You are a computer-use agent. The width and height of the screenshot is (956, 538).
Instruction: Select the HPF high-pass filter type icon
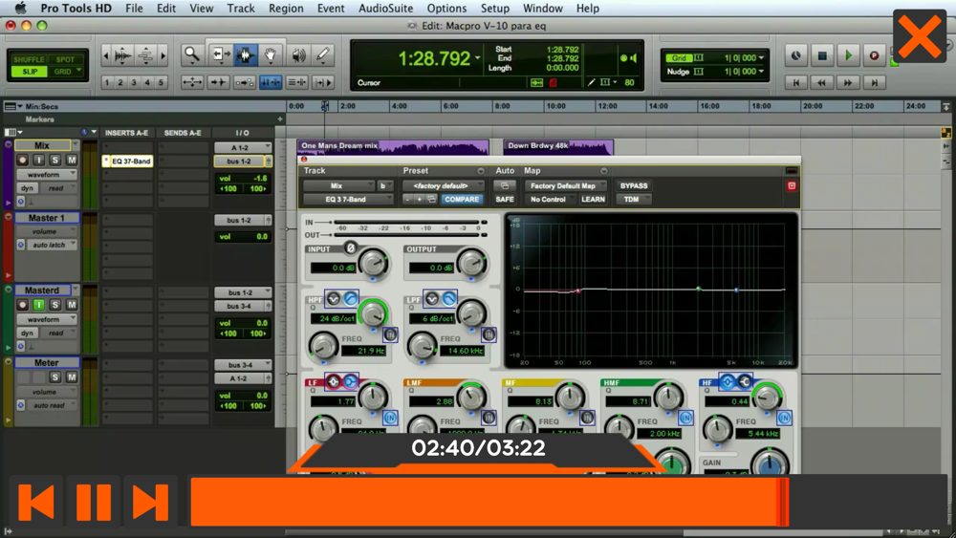click(351, 298)
